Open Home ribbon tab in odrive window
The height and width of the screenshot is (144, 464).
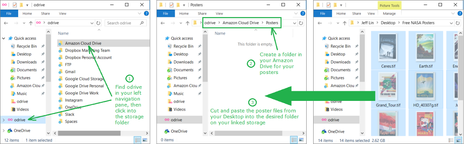(27, 13)
